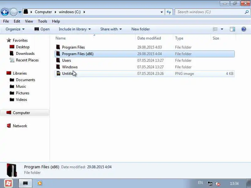Click the large folder icon in details pane

pyautogui.click(x=12, y=170)
